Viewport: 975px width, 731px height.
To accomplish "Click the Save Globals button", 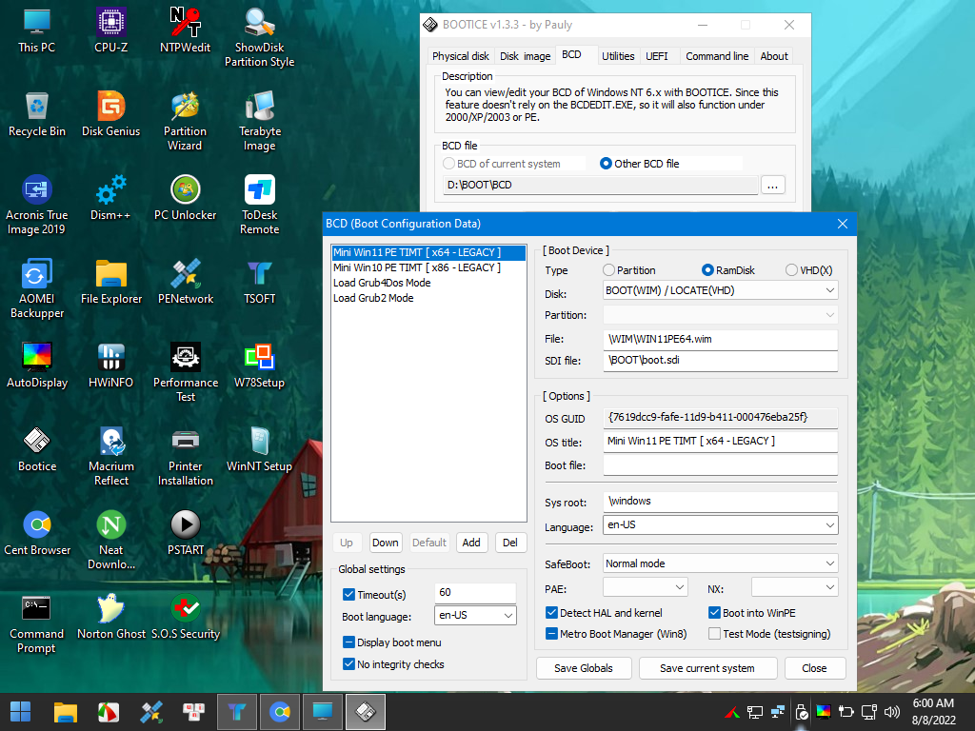I will coord(584,668).
